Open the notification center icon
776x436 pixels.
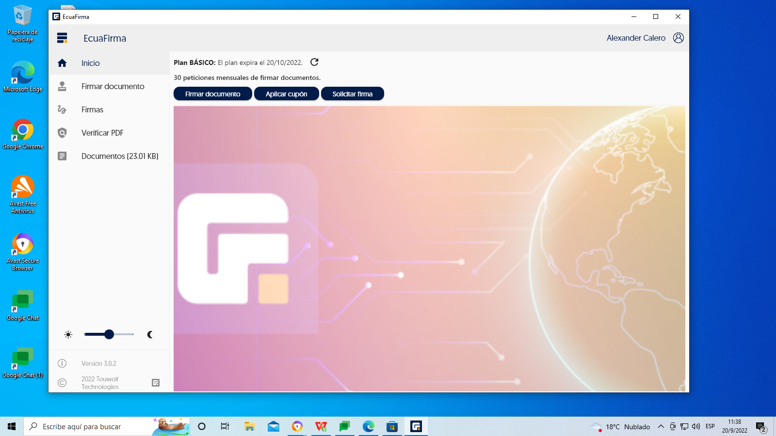coord(760,426)
